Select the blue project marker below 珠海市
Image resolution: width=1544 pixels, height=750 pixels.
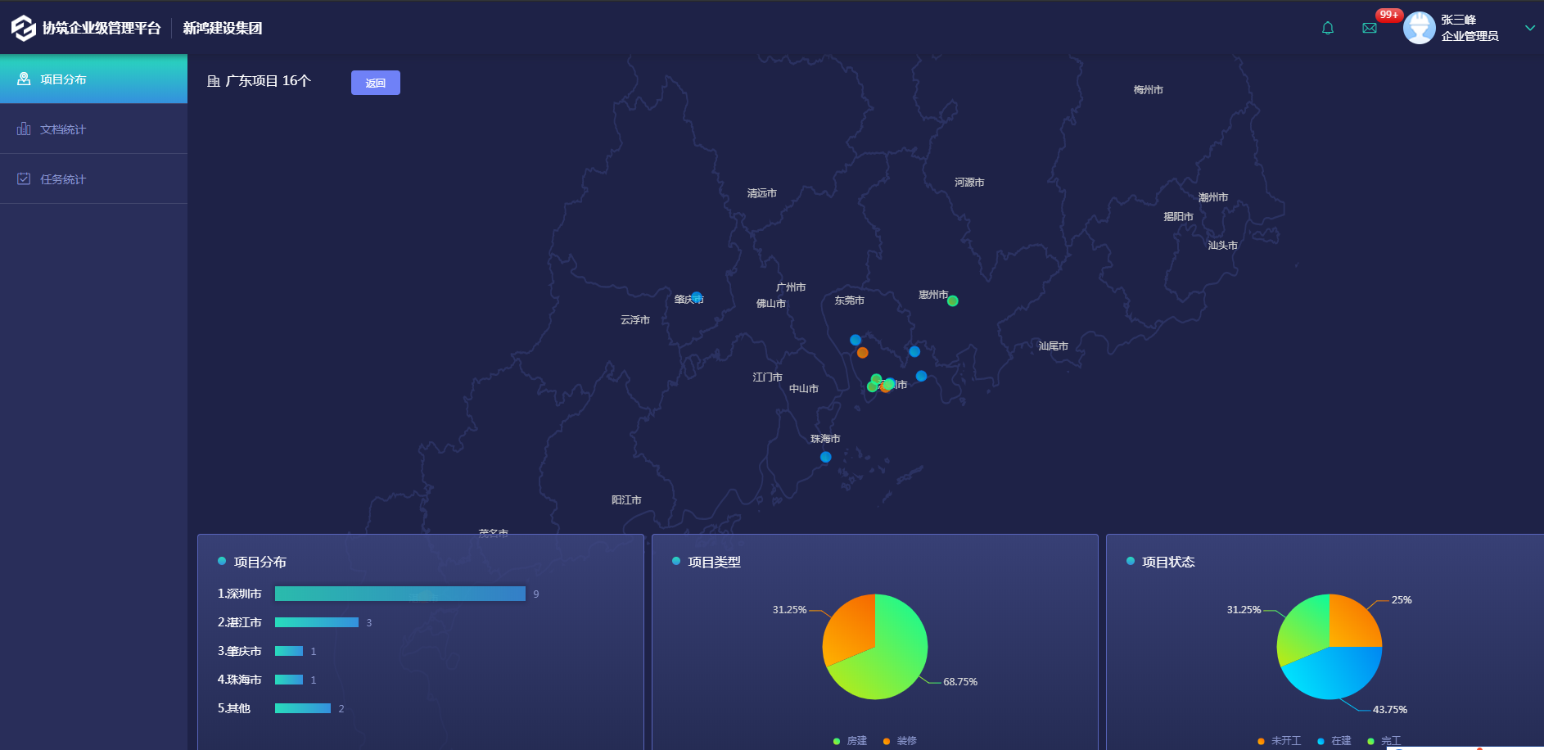coord(825,457)
